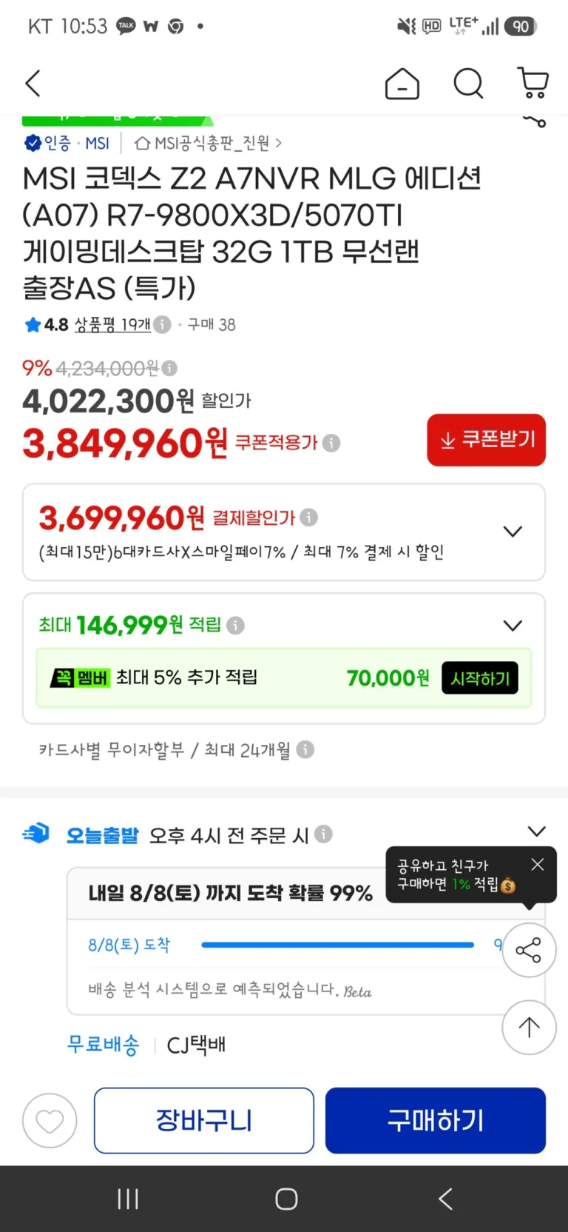Tap 시작하기 for membership bonus

[480, 678]
